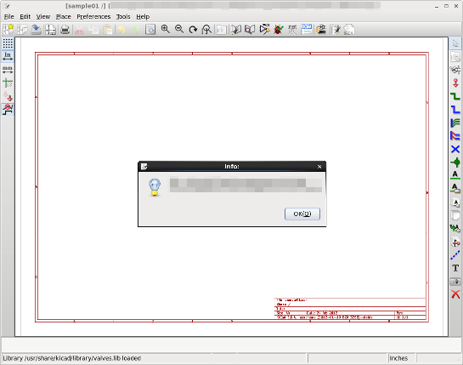This screenshot has width=463, height=365.
Task: Select the dashed graphic line tool
Action: [455, 255]
